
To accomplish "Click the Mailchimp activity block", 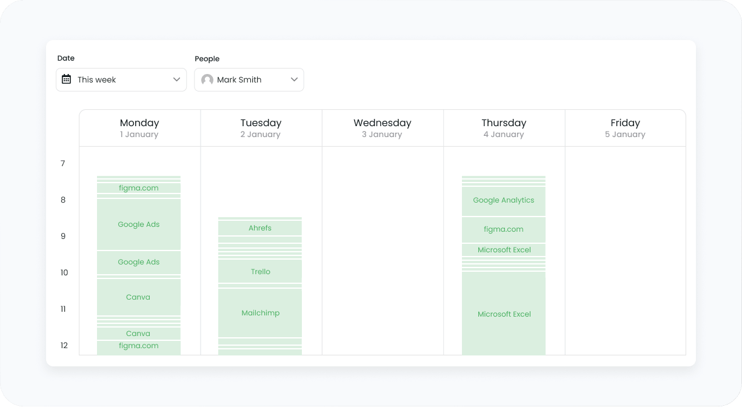I will (x=260, y=313).
